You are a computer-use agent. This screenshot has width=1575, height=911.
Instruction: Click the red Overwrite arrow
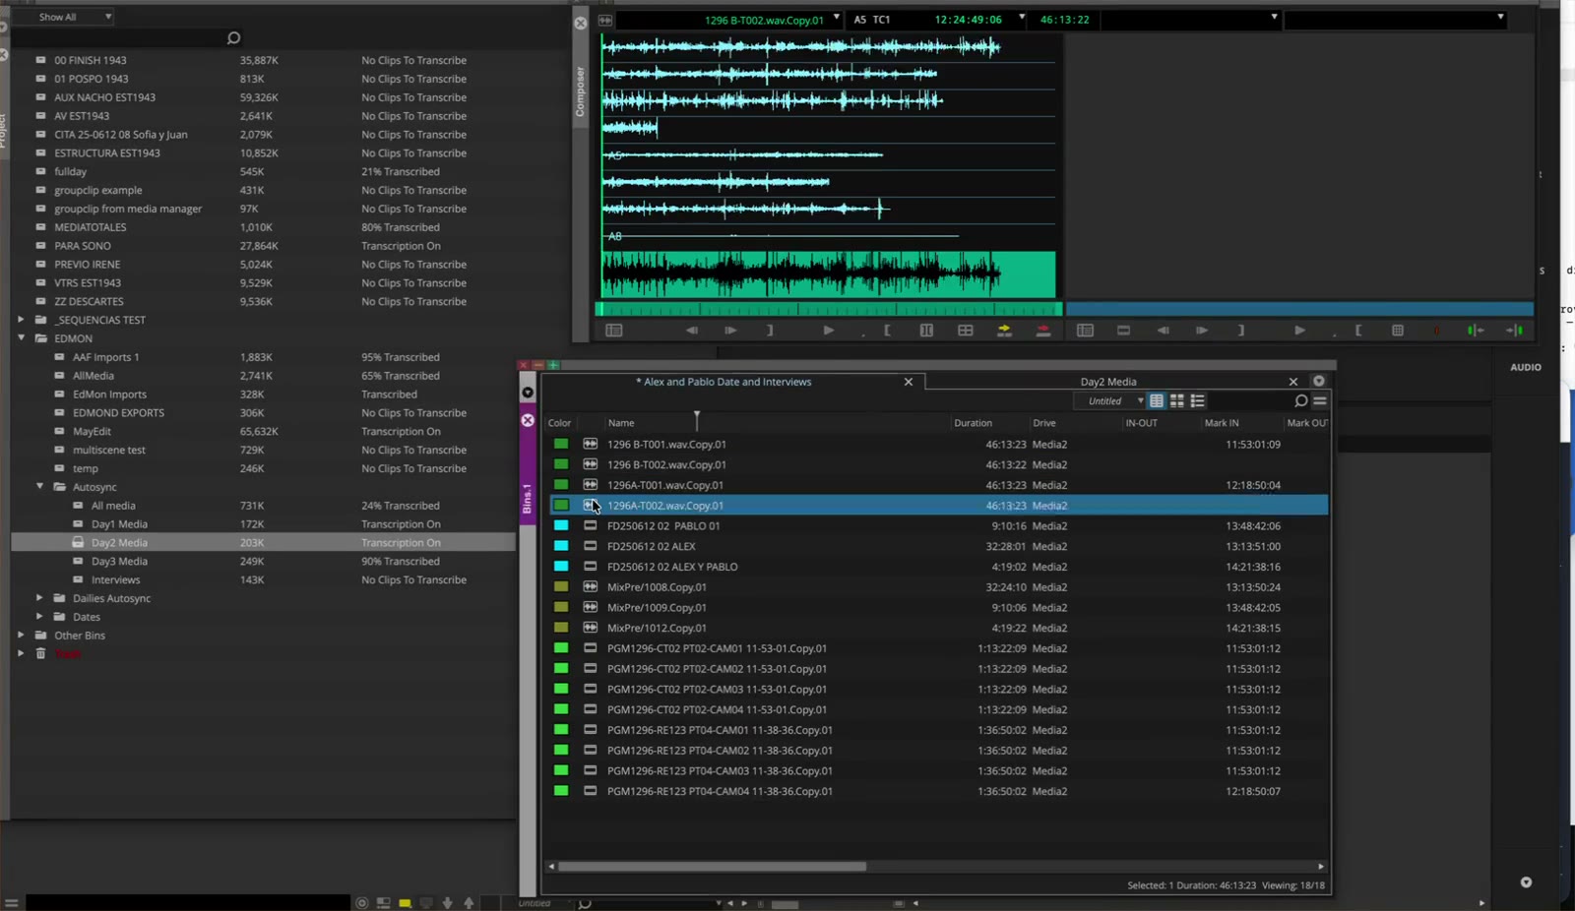(1043, 331)
